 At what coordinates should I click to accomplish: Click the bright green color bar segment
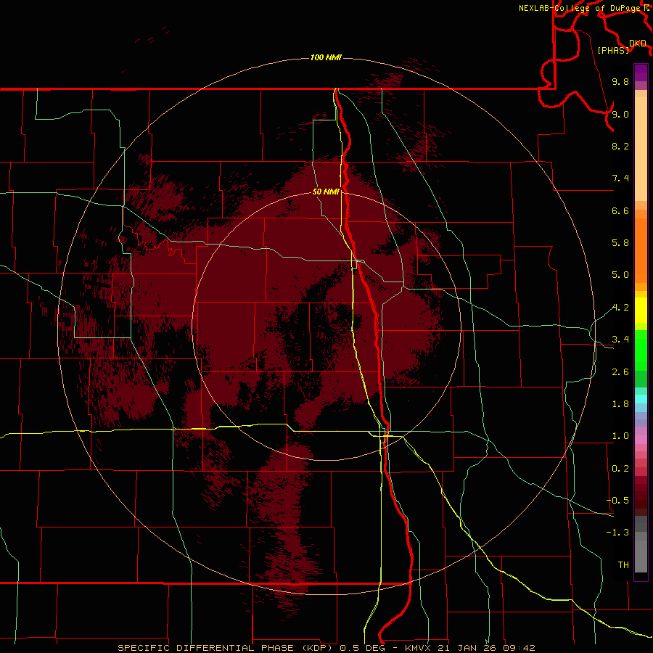[641, 350]
